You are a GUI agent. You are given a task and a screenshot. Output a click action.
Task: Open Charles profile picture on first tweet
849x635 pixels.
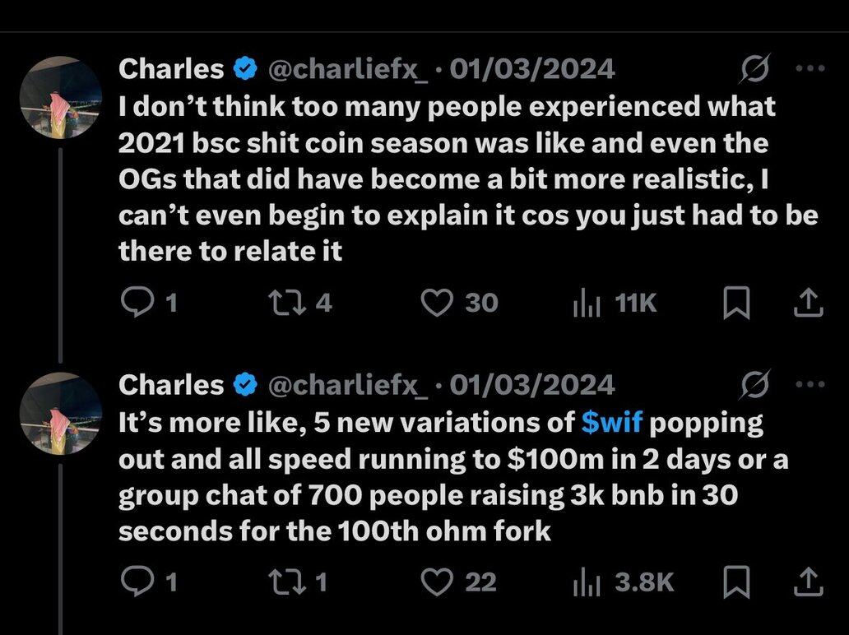tap(60, 98)
